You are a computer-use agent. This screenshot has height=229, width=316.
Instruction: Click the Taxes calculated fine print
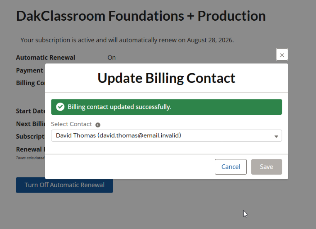(x=30, y=158)
